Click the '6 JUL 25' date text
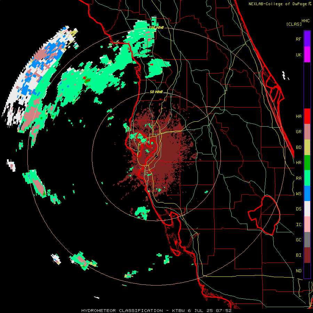 click(200, 311)
